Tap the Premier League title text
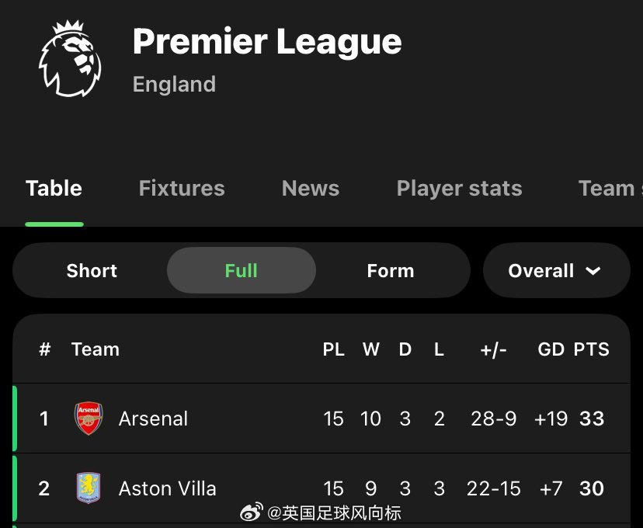Image resolution: width=643 pixels, height=528 pixels. pyautogui.click(x=267, y=42)
